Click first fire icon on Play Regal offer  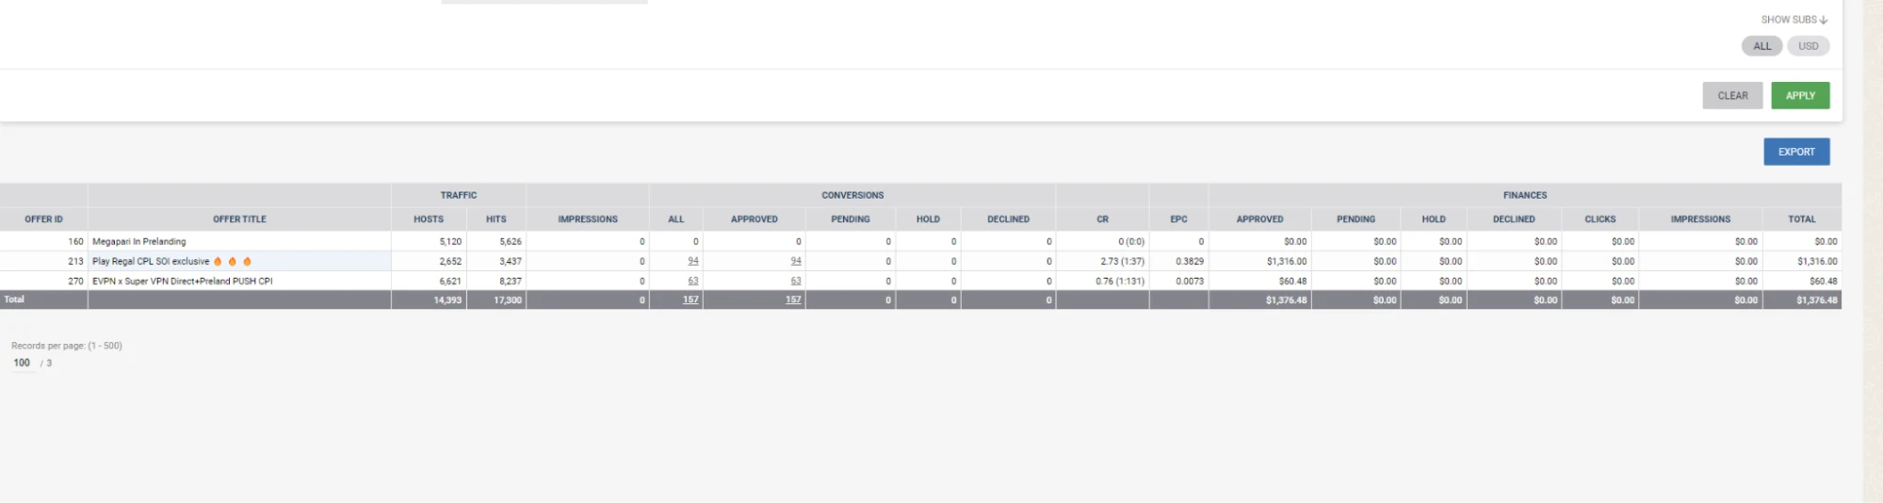tap(218, 261)
